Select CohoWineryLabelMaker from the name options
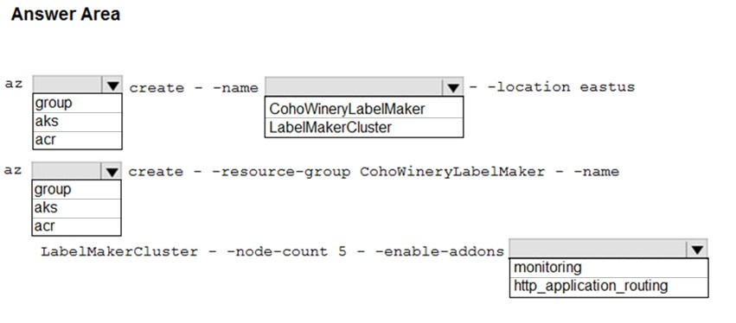The width and height of the screenshot is (736, 323). (364, 109)
